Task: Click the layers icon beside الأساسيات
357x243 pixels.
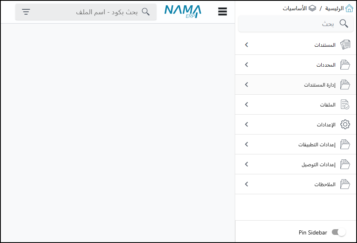Action: 312,8
